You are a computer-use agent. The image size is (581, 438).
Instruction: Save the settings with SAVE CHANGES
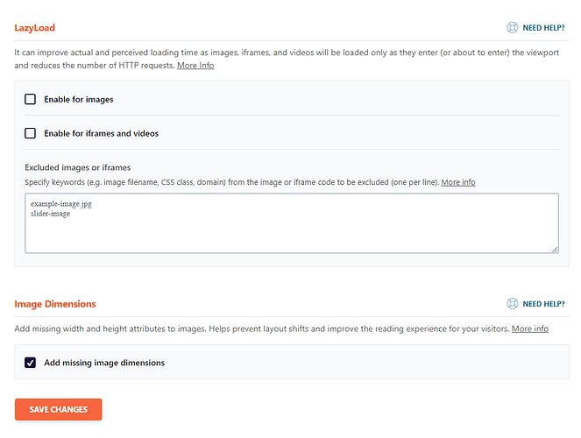[x=59, y=409]
